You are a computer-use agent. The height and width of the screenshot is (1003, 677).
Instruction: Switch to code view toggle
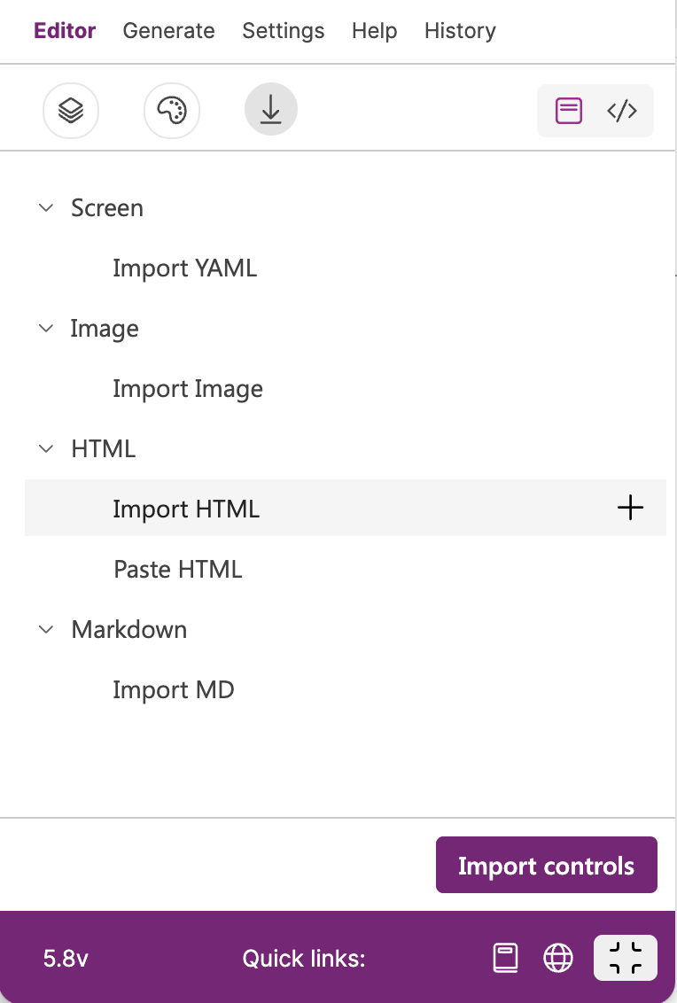622,111
